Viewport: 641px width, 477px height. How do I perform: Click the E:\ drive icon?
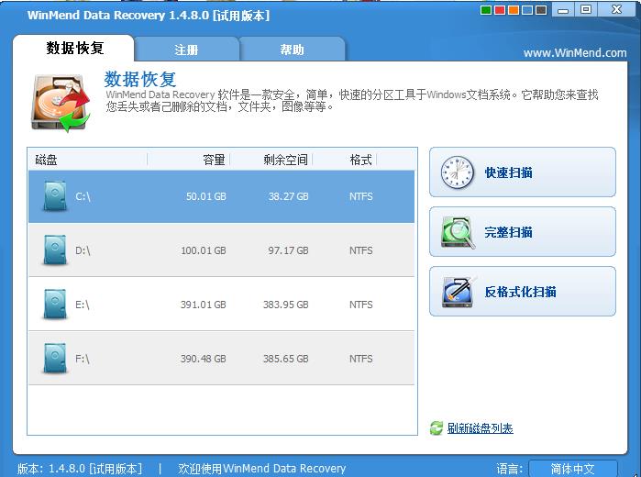click(55, 304)
